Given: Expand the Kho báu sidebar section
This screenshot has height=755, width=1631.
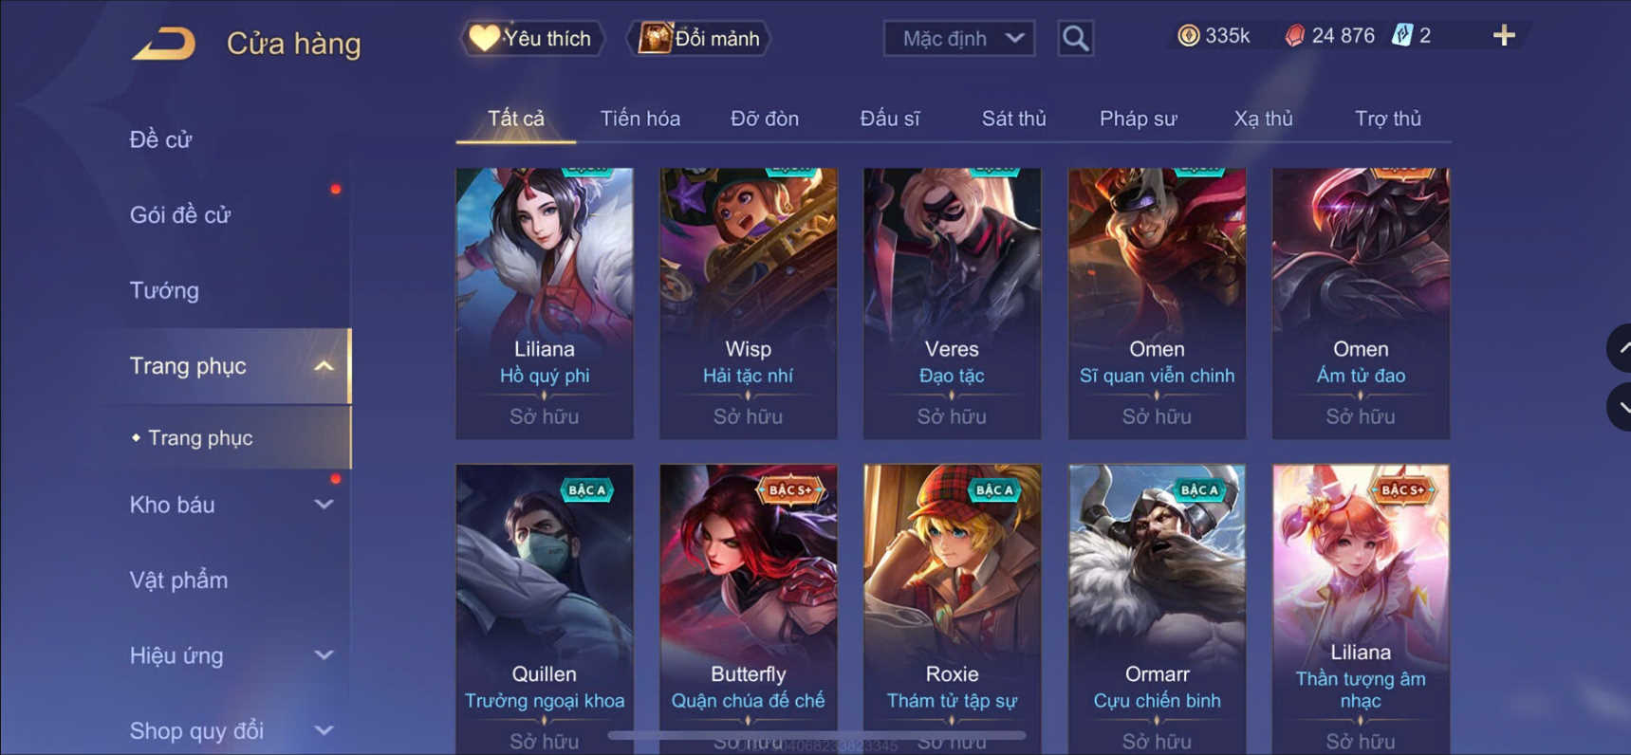Looking at the screenshot, I should pos(324,505).
